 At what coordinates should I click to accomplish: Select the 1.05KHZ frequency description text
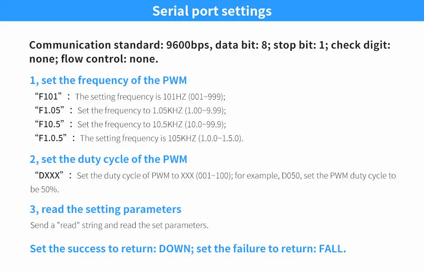tap(152, 110)
